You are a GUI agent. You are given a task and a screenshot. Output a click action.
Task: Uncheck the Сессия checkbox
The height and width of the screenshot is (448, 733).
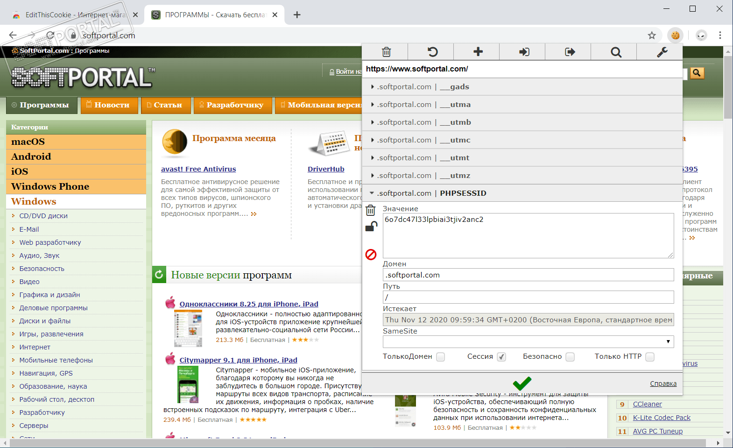[x=501, y=357]
